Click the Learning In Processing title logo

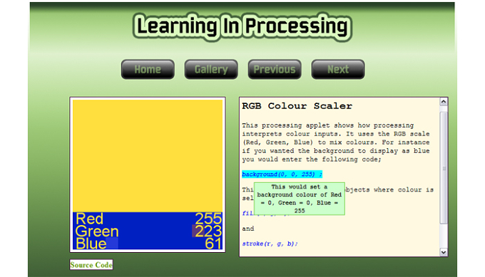[242, 27]
